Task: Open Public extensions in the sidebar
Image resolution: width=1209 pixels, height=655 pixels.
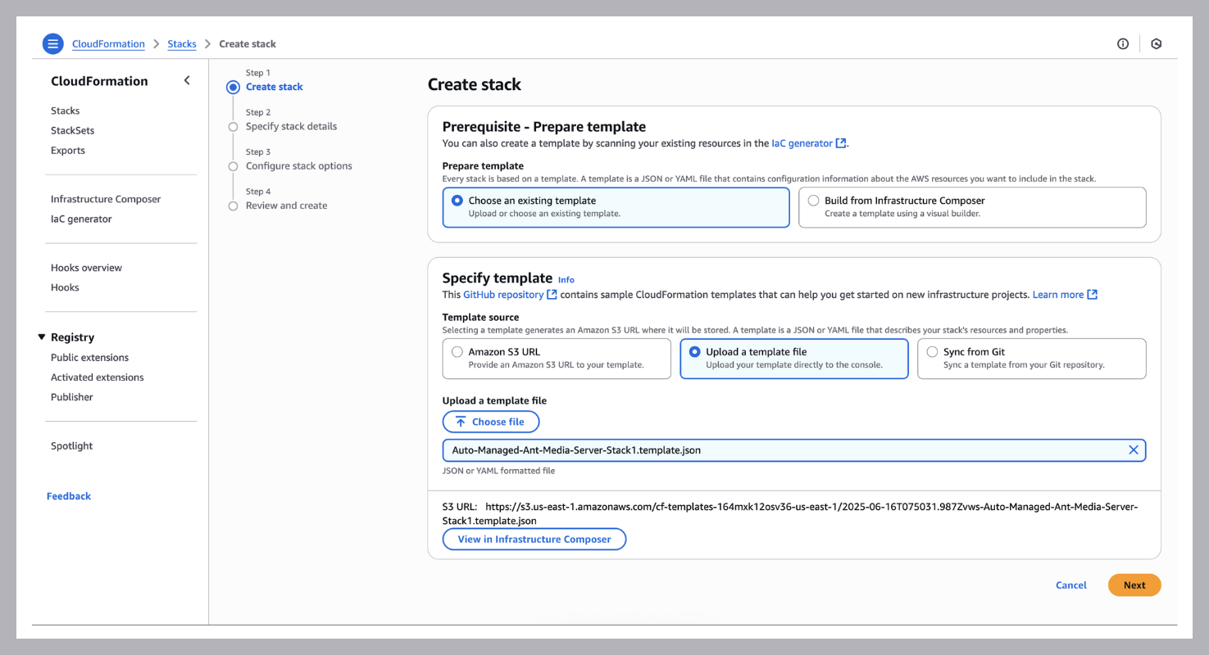Action: tap(89, 358)
